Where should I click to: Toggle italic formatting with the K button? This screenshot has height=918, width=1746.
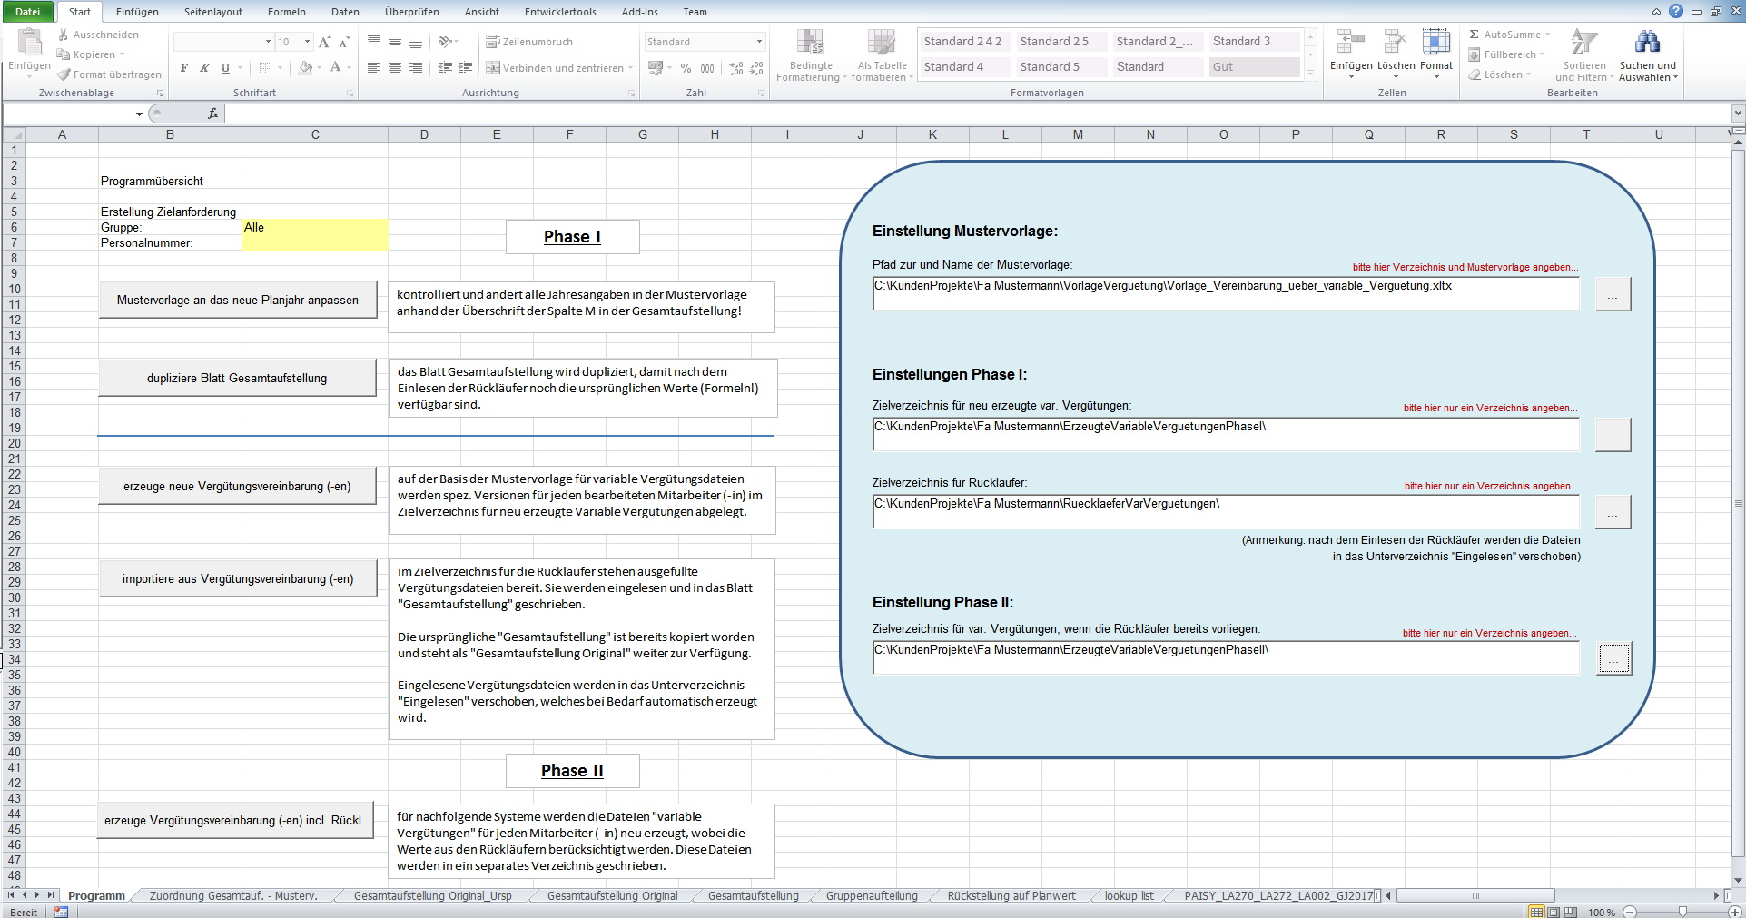point(205,68)
